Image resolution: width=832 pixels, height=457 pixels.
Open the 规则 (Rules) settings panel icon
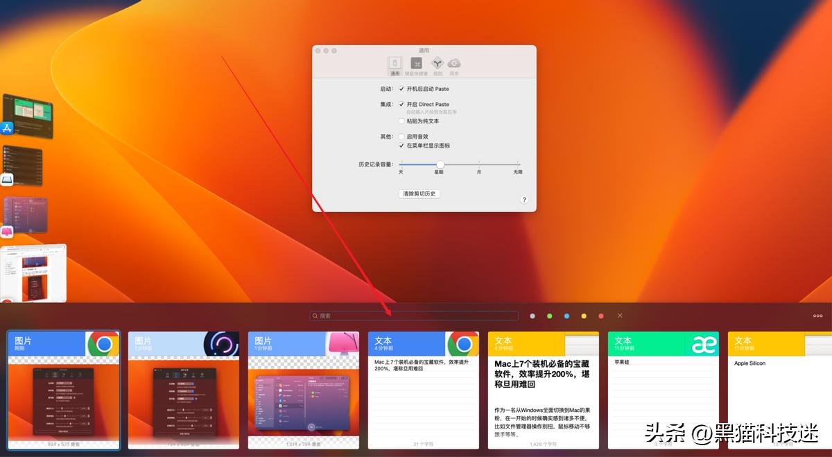click(x=437, y=64)
